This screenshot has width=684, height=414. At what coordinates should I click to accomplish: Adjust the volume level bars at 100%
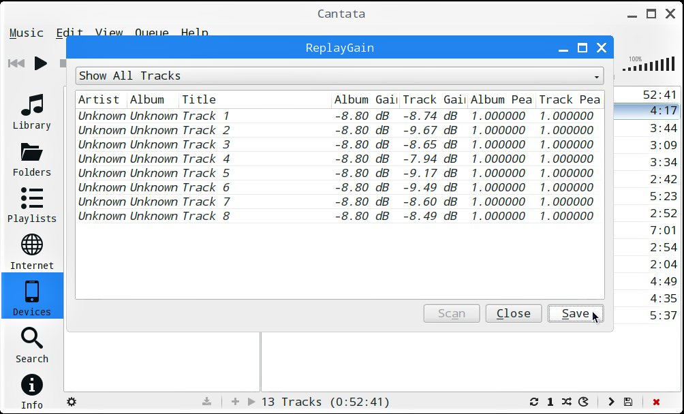point(649,65)
